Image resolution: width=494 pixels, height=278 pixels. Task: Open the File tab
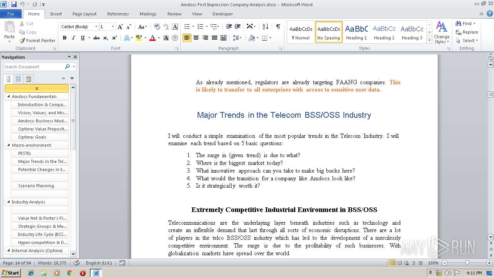coord(11,14)
